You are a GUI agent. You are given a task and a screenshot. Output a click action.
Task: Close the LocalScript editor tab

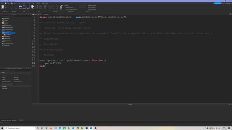click(x=49, y=14)
